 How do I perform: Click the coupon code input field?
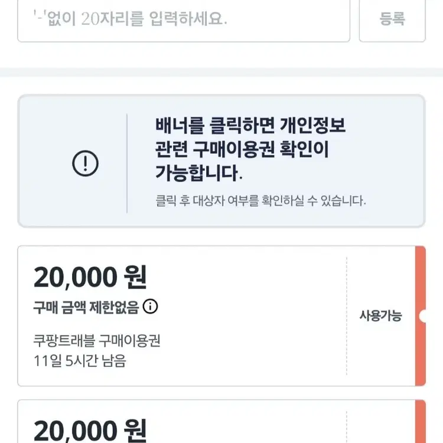point(183,19)
